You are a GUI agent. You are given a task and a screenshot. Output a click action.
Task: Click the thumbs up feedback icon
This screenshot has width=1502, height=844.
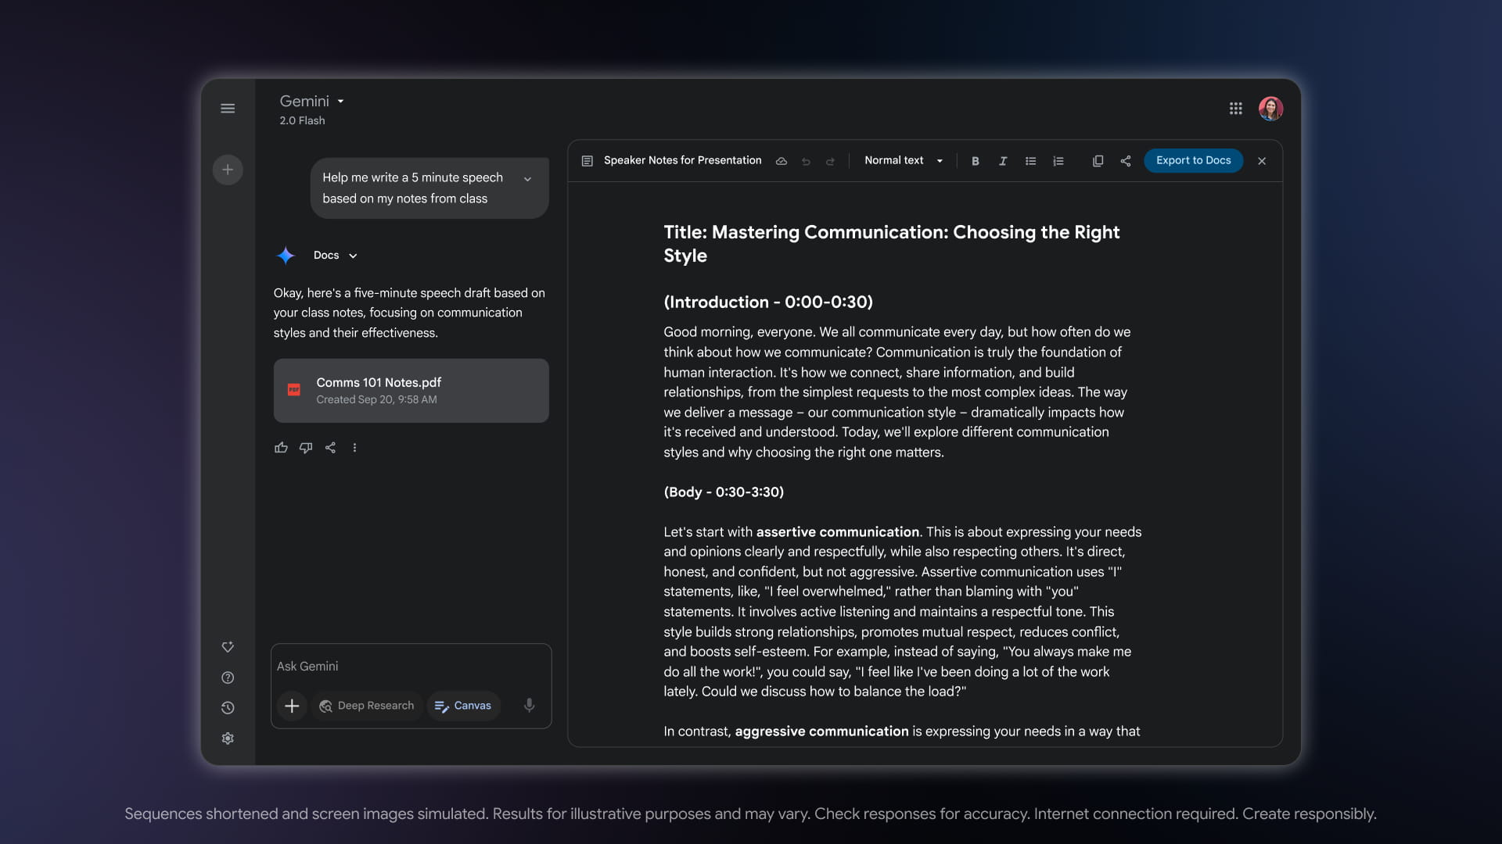tap(281, 448)
